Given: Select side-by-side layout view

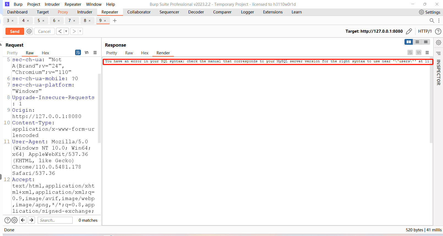Looking at the screenshot, I should [409, 42].
